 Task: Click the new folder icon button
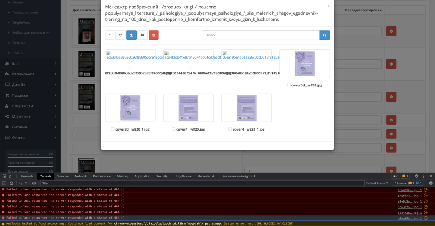143,35
